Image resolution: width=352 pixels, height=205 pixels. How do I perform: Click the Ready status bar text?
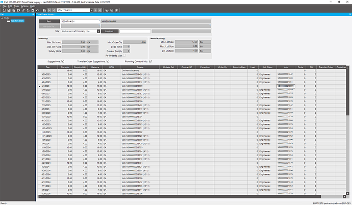click(4, 203)
